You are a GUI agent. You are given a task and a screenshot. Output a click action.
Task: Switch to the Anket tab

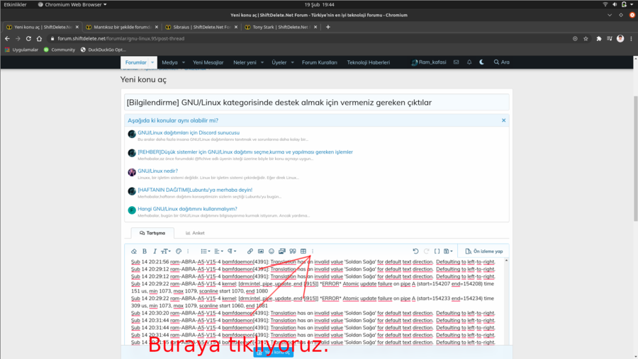click(195, 233)
